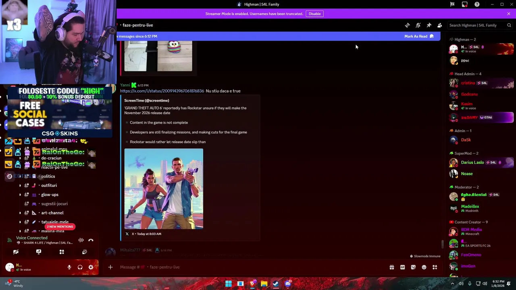The width and height of the screenshot is (516, 290).
Task: Open the x.com status link
Action: point(162,91)
